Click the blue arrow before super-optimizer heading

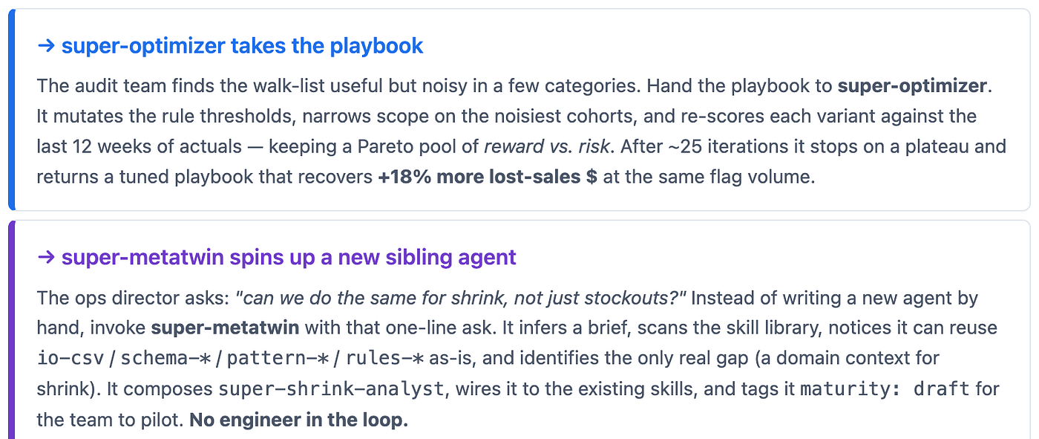click(x=47, y=46)
